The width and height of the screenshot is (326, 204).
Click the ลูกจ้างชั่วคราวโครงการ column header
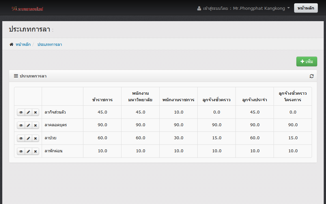293,97
